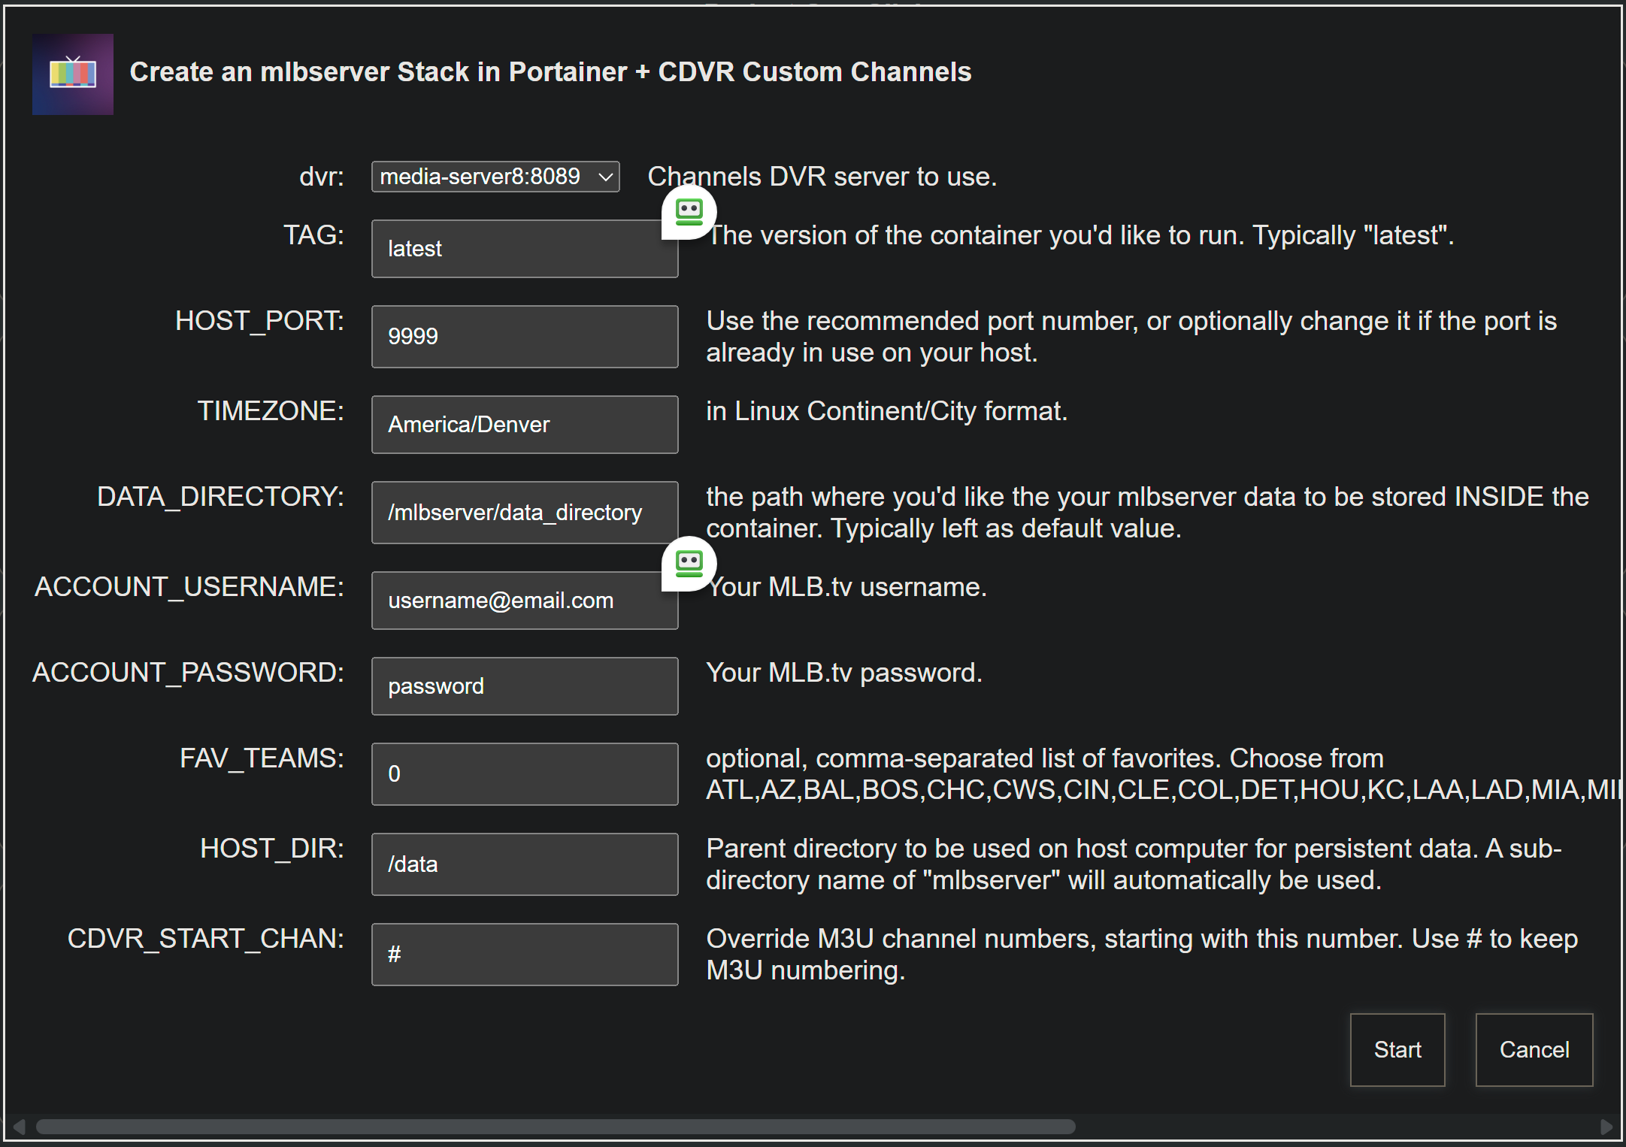Click the horizontal scrollbar thumb
This screenshot has height=1147, width=1626.
coord(555,1127)
